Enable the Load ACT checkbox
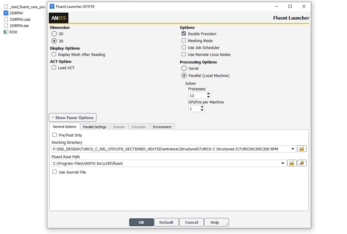 tap(54, 68)
